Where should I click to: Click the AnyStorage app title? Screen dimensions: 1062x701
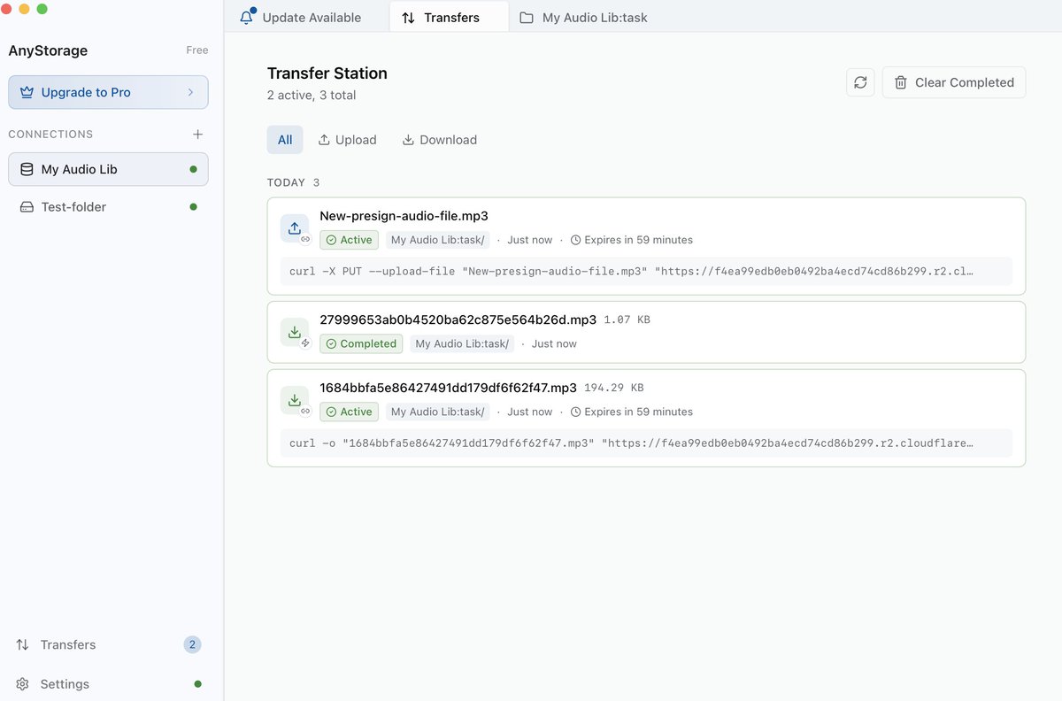[48, 50]
